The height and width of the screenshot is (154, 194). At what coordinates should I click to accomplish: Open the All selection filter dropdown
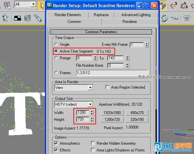click(33, 4)
